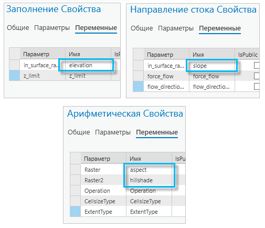This screenshot has height=228, width=265.
Task: Open Параметры tab in Заполнение properties
Action: 52,28
